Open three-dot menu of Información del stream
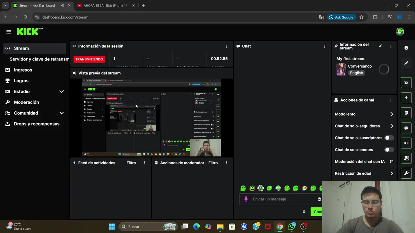 [390, 46]
